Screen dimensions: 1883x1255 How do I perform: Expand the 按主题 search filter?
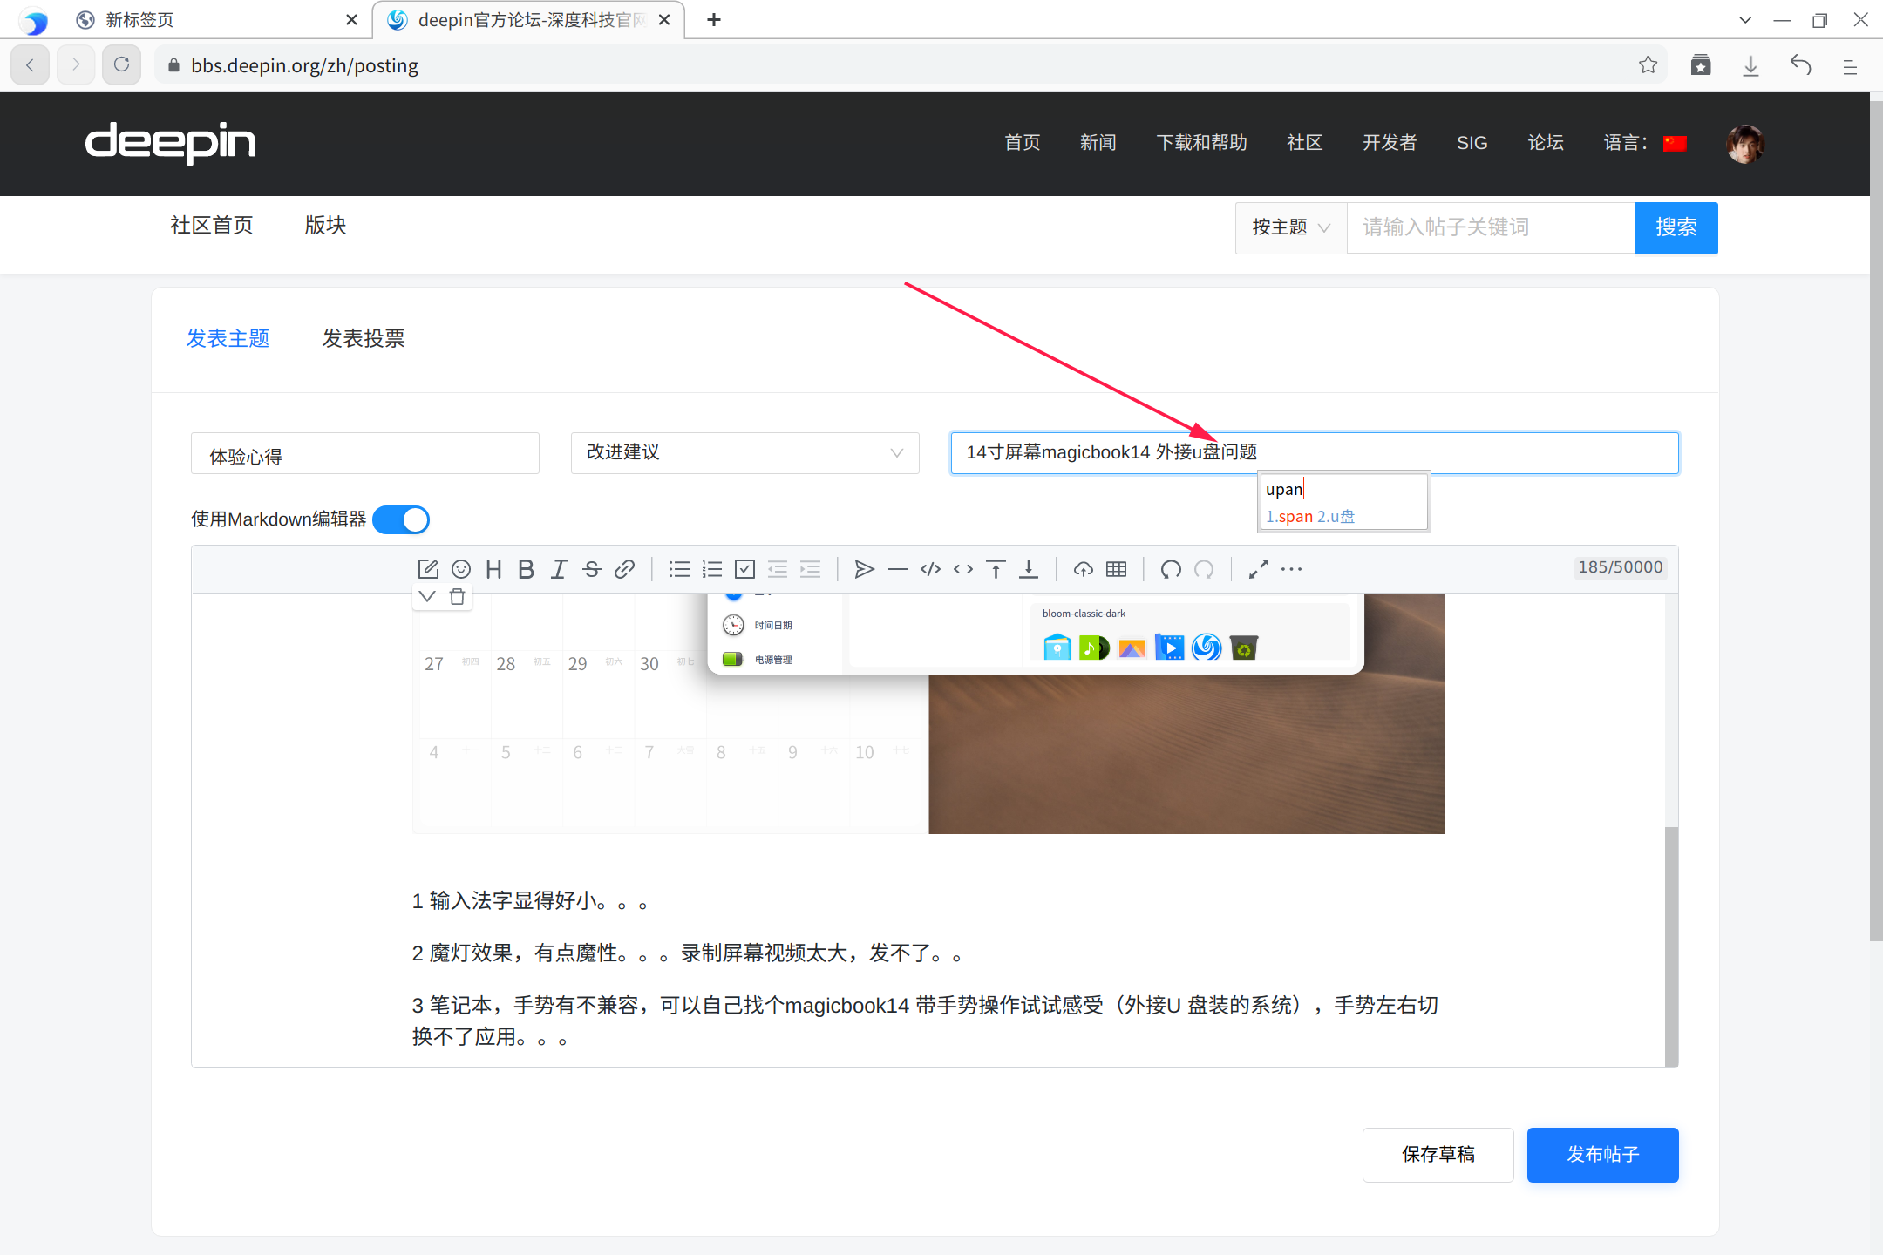coord(1290,227)
